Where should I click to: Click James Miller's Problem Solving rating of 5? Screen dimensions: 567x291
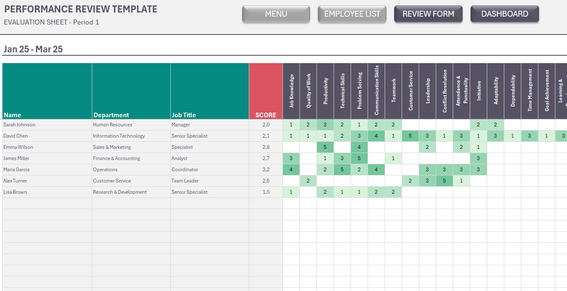coord(359,158)
